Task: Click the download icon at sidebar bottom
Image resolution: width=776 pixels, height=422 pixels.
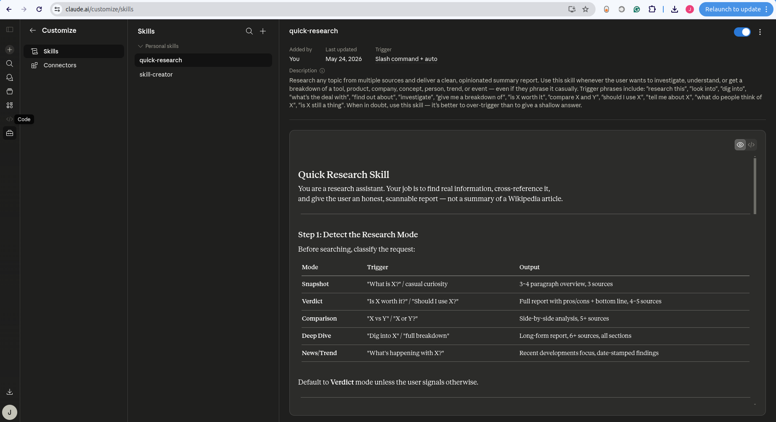Action: [10, 392]
